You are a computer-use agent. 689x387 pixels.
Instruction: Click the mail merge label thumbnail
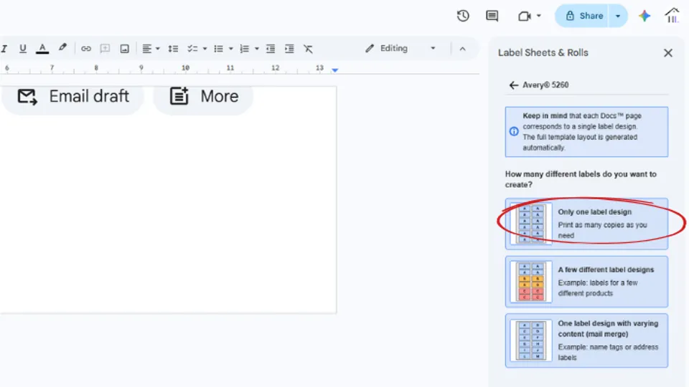531,340
